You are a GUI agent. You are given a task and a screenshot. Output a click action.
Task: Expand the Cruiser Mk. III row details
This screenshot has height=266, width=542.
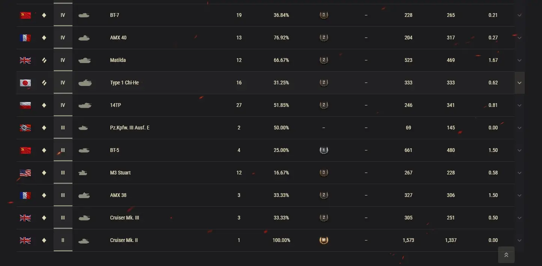point(519,218)
